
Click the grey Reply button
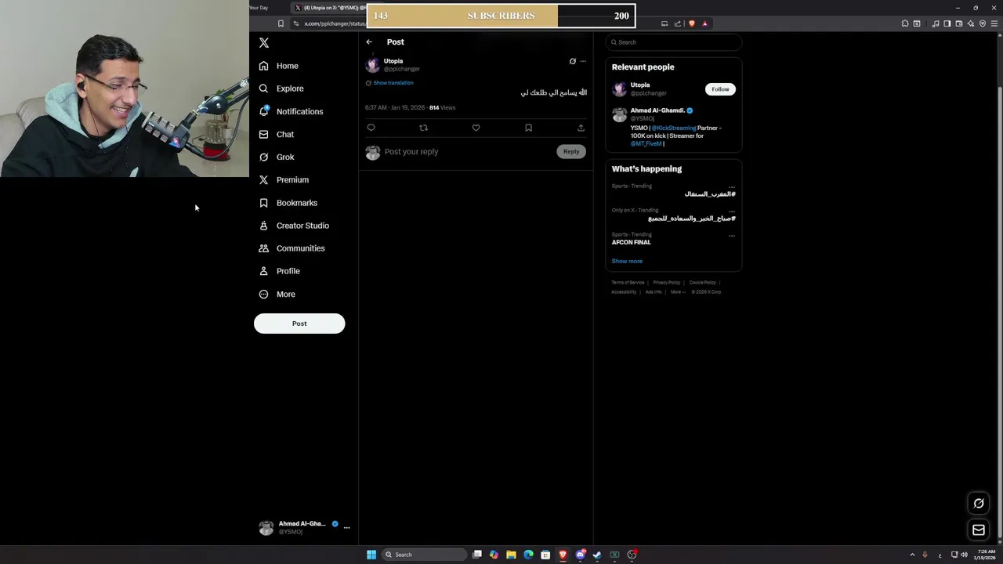click(x=571, y=151)
